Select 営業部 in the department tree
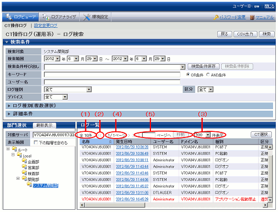The width and height of the screenshot is (278, 212). 33,167
